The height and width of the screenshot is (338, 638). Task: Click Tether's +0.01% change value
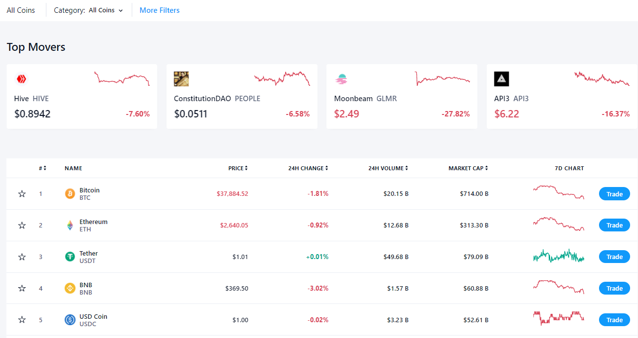tap(317, 257)
